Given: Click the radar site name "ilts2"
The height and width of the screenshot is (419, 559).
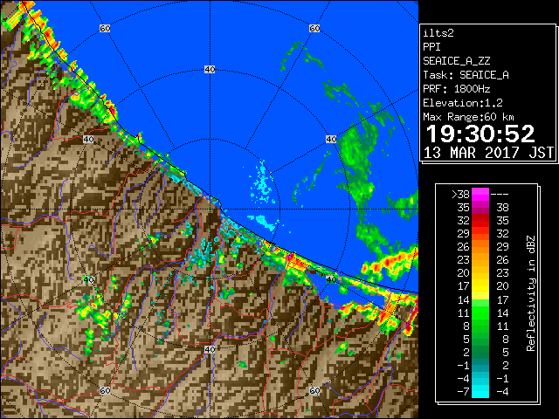Looking at the screenshot, I should coord(438,33).
